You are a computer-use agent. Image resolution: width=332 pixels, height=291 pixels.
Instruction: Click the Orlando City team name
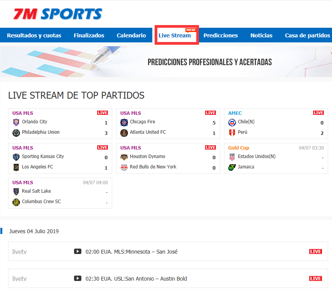(35, 122)
